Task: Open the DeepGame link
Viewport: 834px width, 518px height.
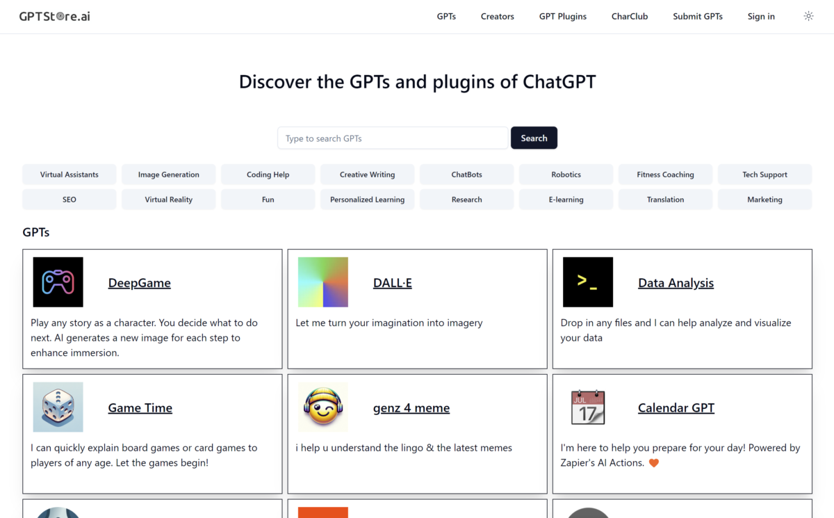Action: click(x=139, y=282)
